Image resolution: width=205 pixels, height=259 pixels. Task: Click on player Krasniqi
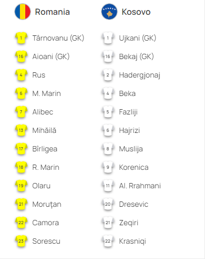(x=132, y=242)
